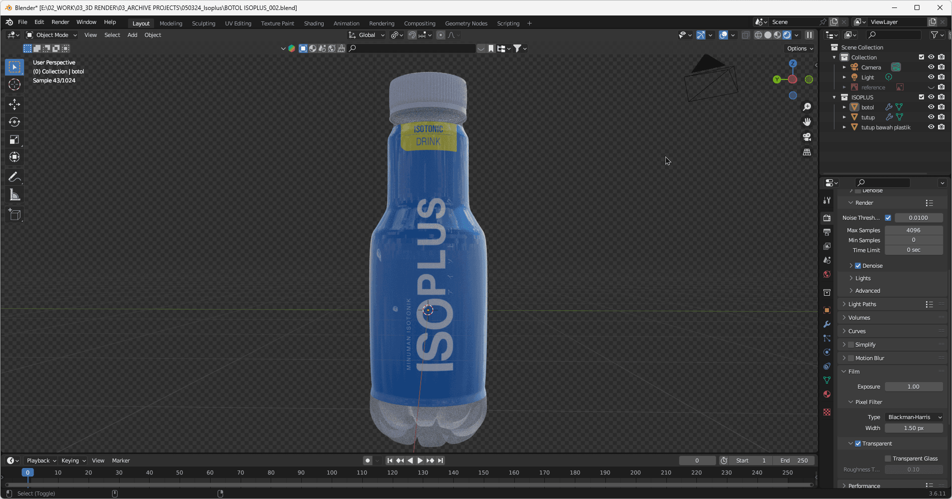Click the Max Samples field
This screenshot has width=952, height=499.
(x=914, y=230)
